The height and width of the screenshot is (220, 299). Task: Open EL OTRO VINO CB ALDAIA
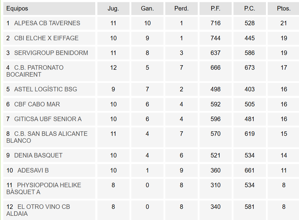coord(44,207)
